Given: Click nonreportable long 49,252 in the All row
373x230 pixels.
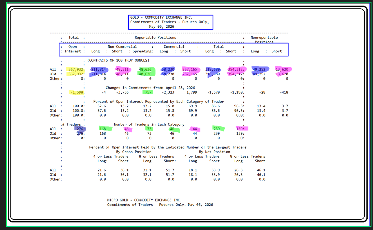Looking at the screenshot, I should coord(259,70).
